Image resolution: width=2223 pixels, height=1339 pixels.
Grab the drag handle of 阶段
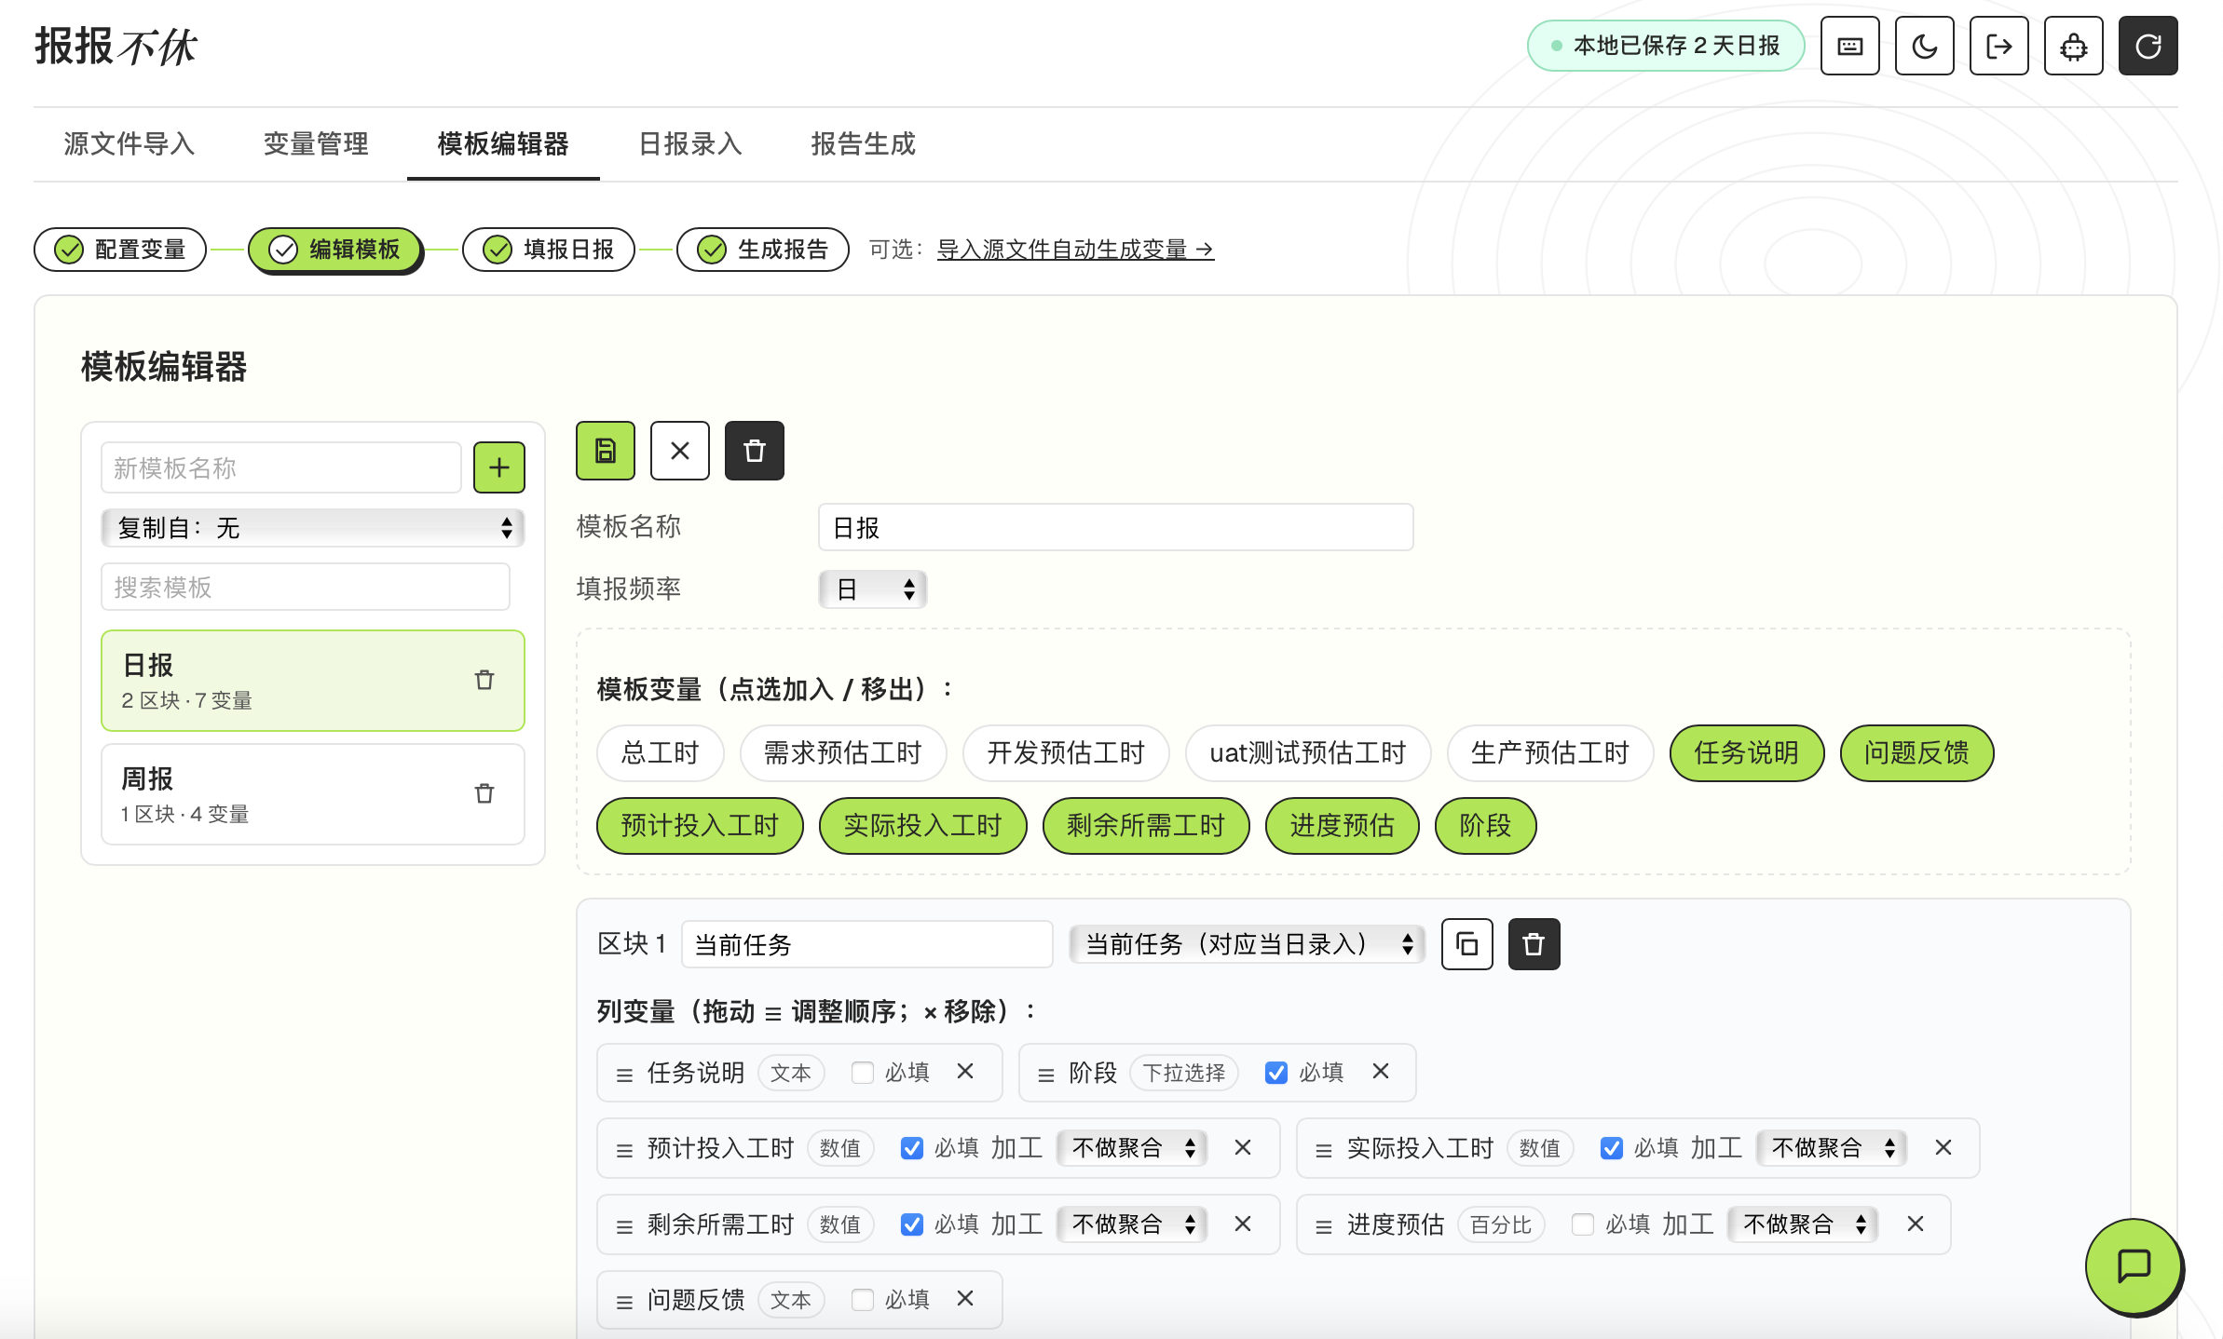1046,1075
